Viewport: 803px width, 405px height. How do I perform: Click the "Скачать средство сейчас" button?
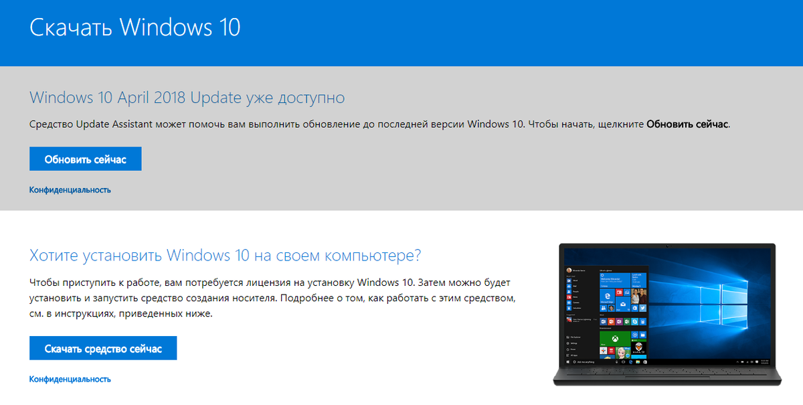click(x=103, y=348)
